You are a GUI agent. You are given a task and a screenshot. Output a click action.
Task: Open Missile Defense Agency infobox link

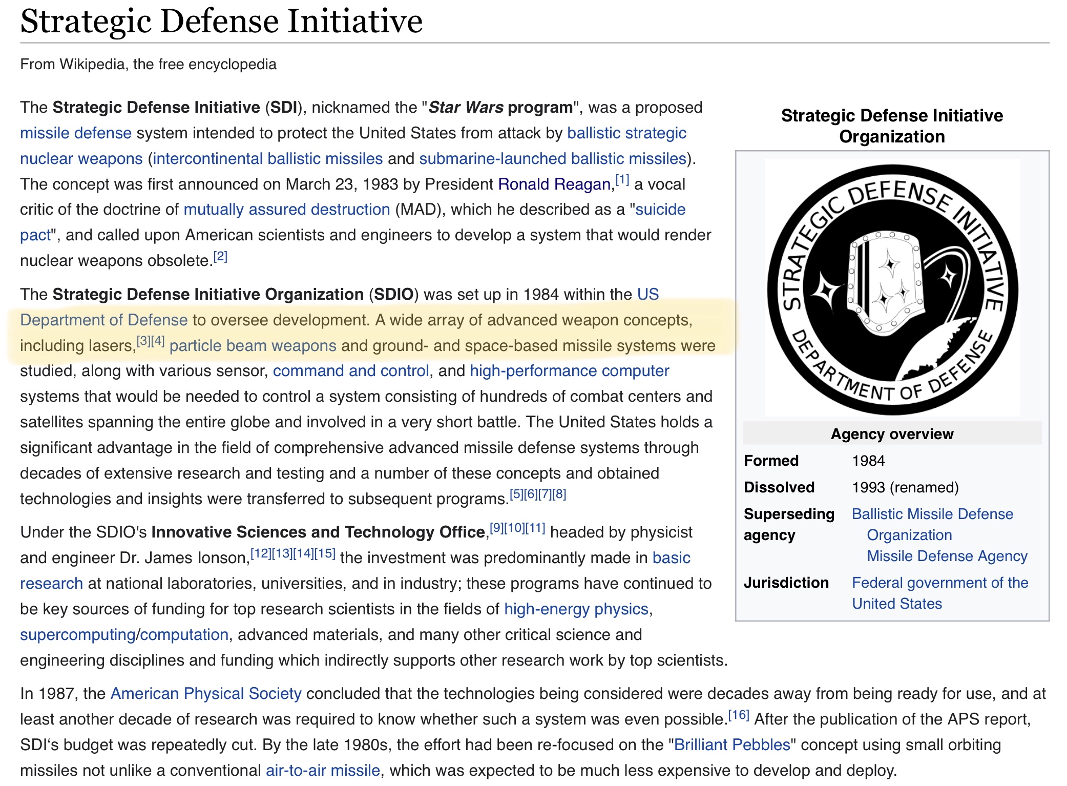point(947,556)
